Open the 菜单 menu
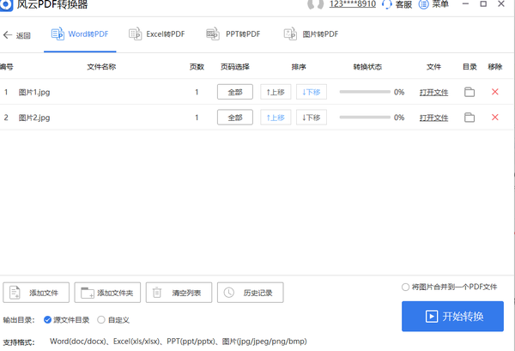The image size is (515, 351). click(433, 4)
